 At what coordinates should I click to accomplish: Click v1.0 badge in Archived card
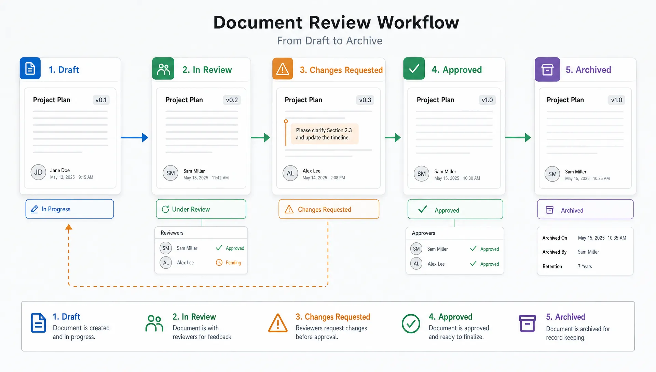pyautogui.click(x=617, y=100)
